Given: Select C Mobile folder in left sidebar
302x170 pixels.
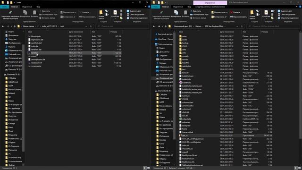Looking at the screenshot, I should click(12, 78).
